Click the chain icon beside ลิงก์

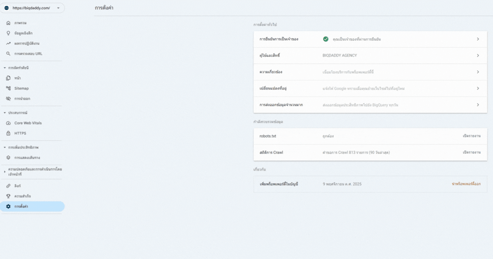(8, 186)
